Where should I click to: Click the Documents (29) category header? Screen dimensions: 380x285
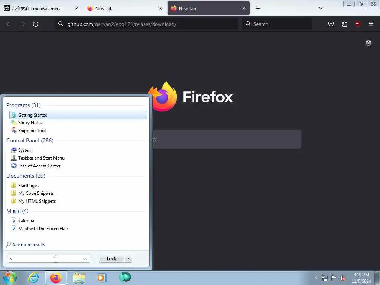click(x=26, y=176)
